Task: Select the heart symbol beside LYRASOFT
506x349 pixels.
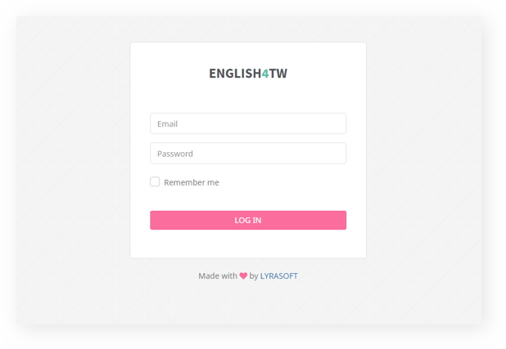Action: point(243,276)
